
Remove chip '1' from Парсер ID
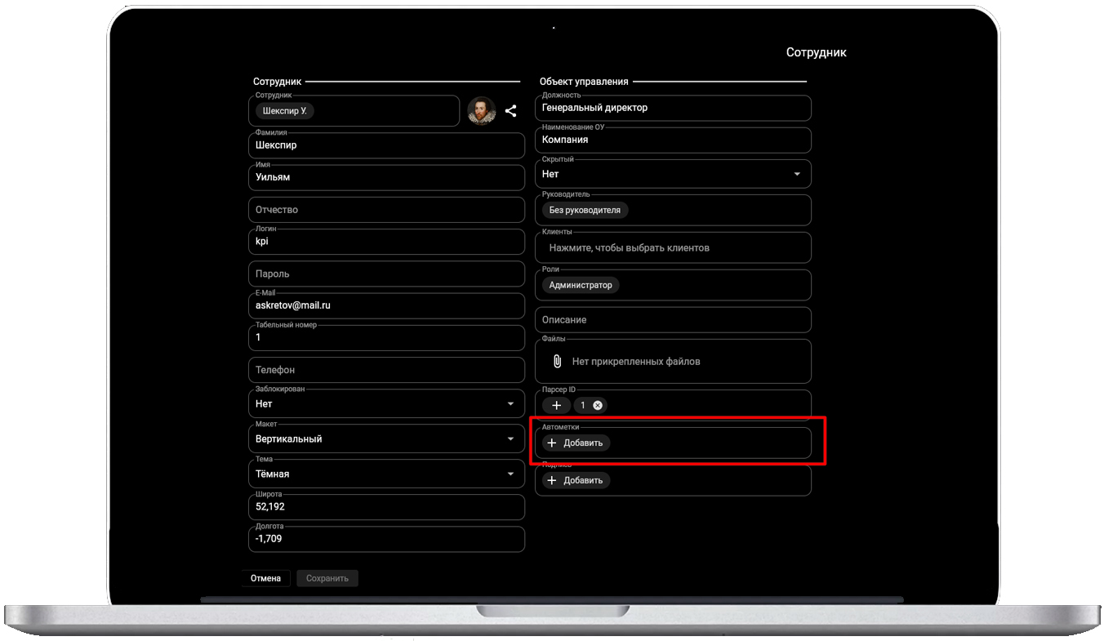pyautogui.click(x=598, y=405)
